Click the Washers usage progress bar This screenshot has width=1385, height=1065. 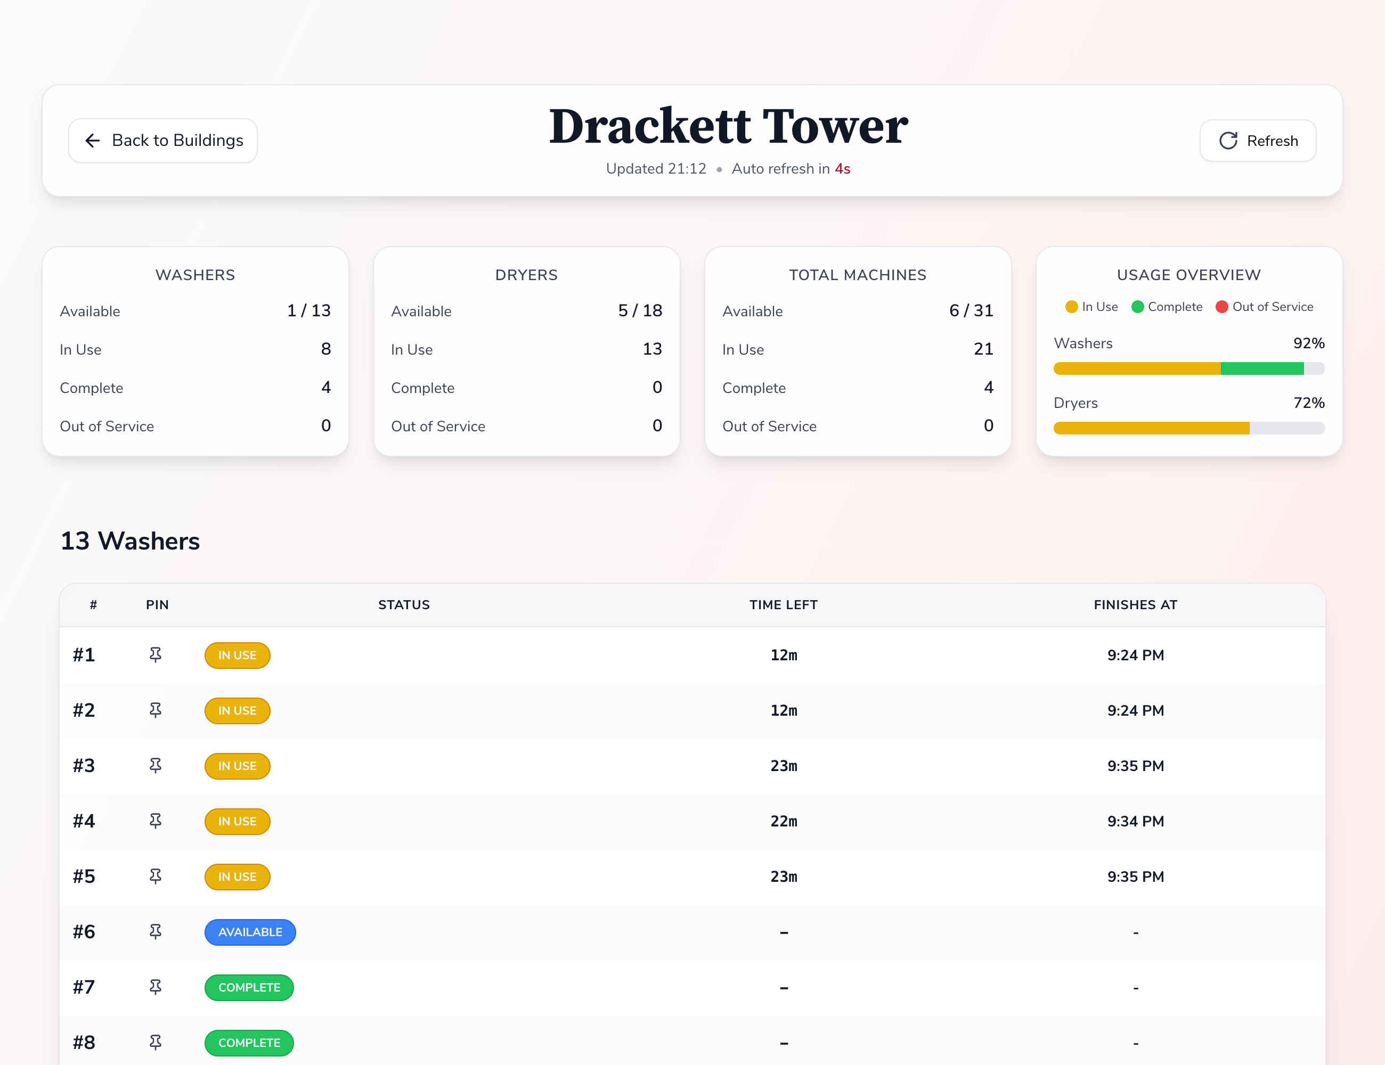[x=1188, y=368]
